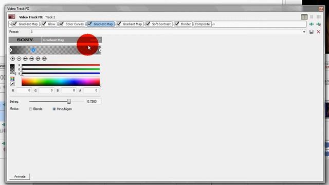329x185 pixels.
Task: Select the left end gradient stop
Action: [x=11, y=50]
